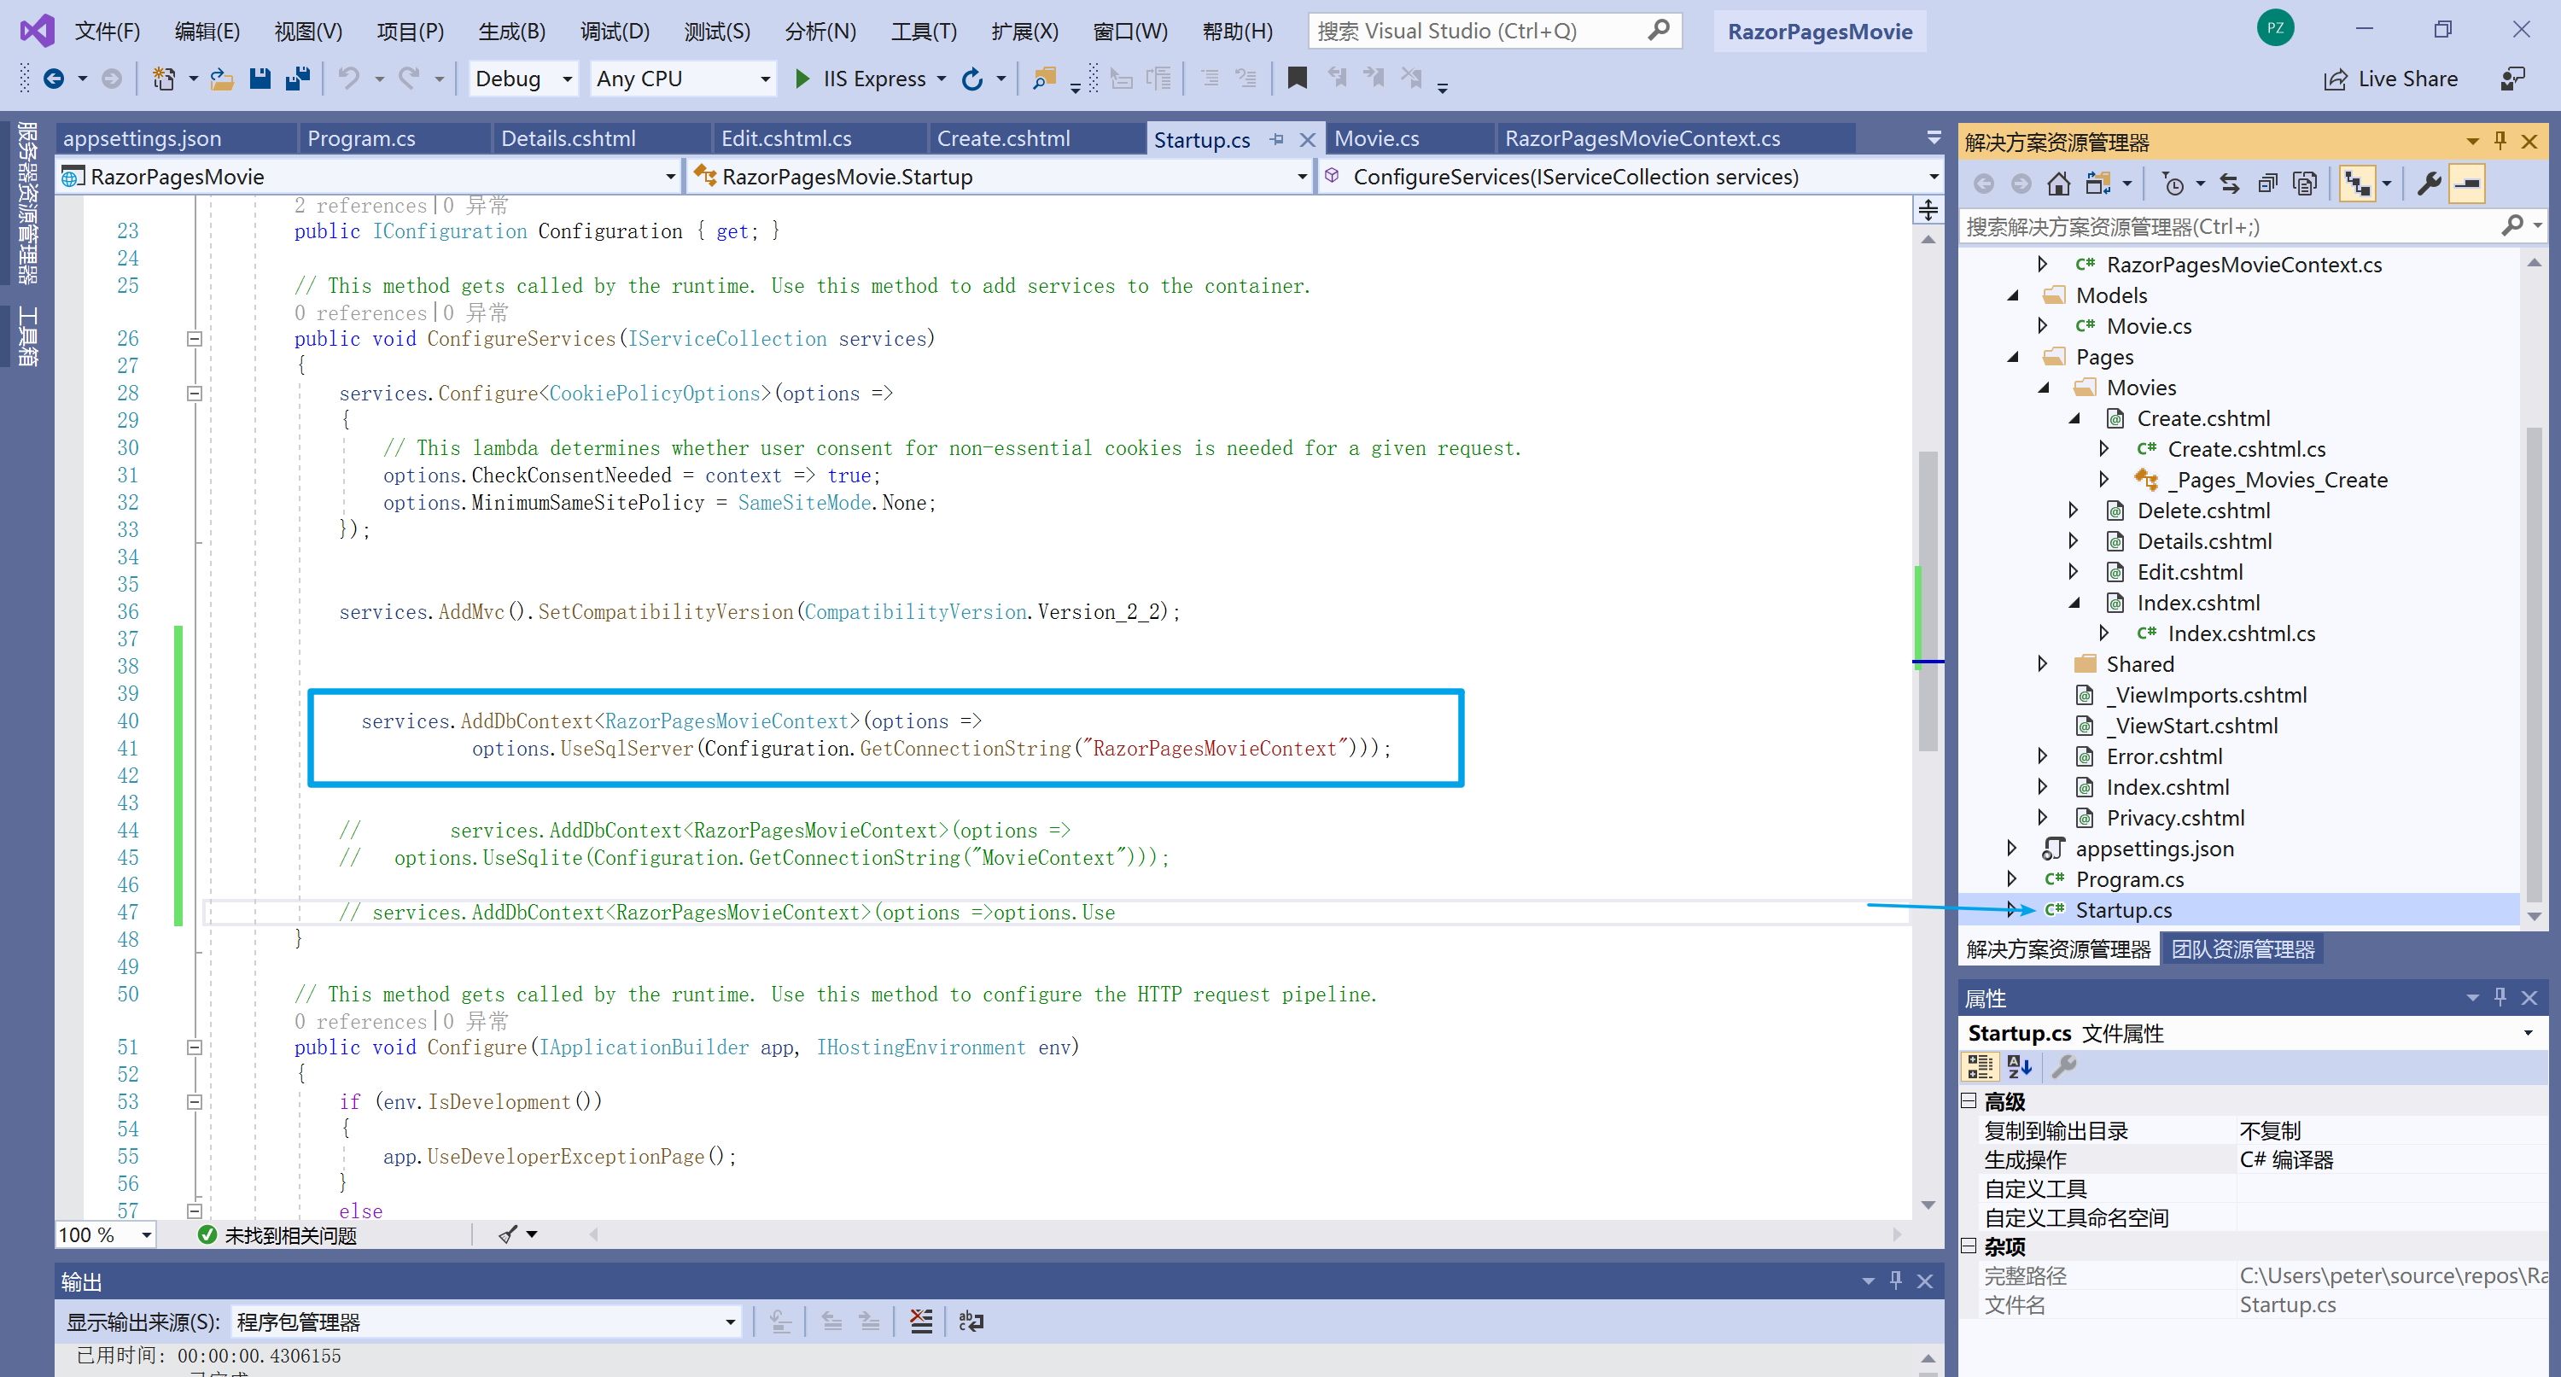Screen dimensions: 2561x1377
Task: Click the bookmark icon in the toolbar
Action: (x=1297, y=79)
